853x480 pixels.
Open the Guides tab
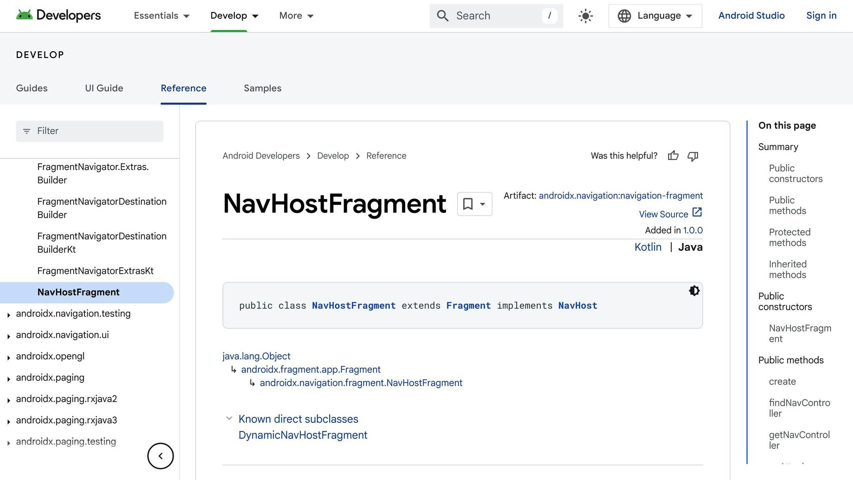click(32, 88)
